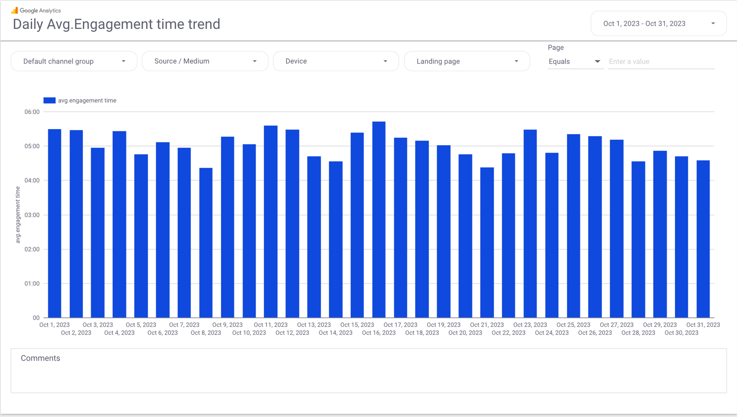Click the Google Analytics logo icon

click(x=14, y=10)
